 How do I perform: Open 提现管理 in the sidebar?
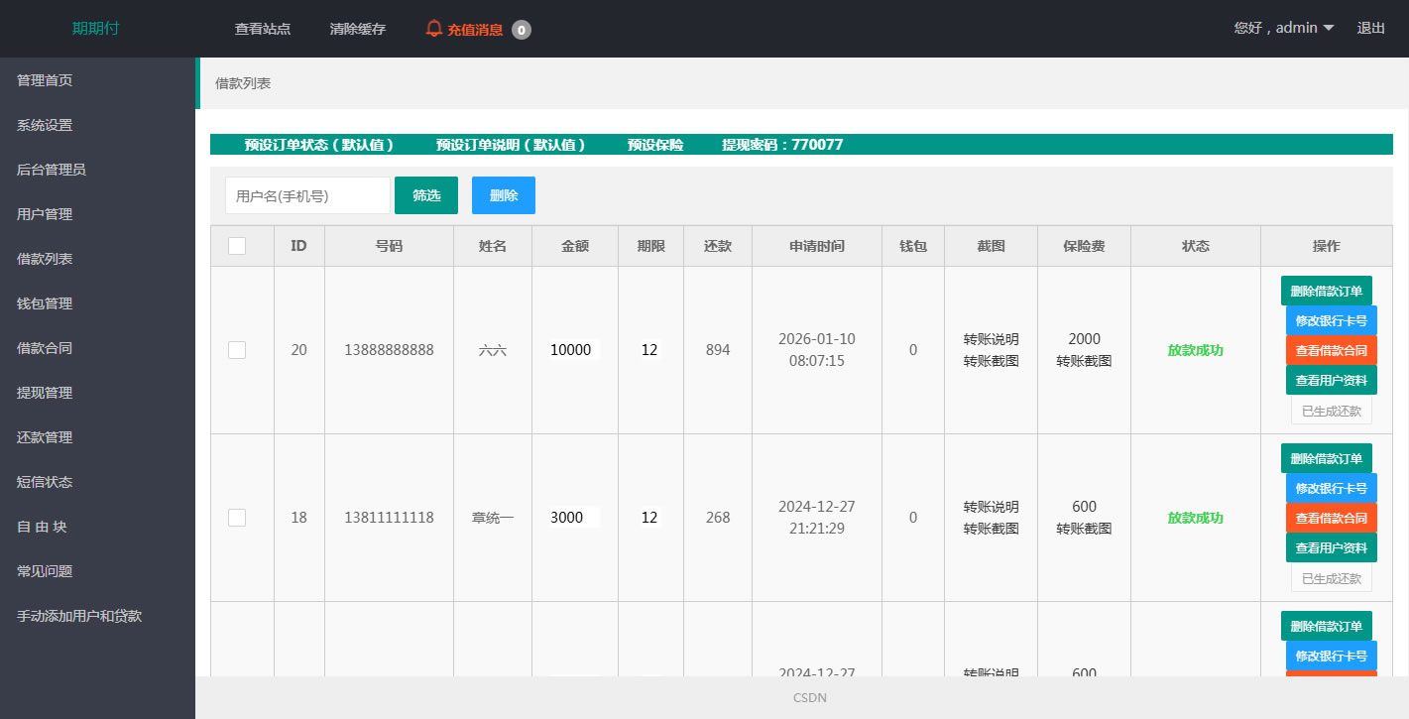45,393
